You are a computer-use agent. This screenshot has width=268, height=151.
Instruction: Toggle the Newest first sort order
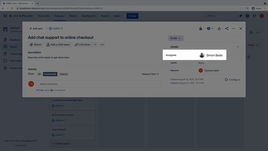coord(150,74)
